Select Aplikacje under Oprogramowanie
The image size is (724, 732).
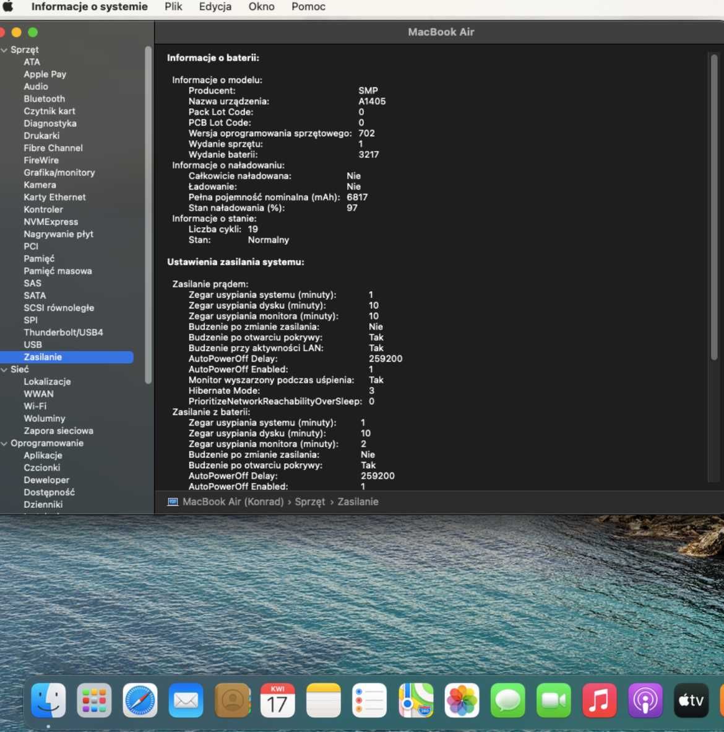[43, 455]
